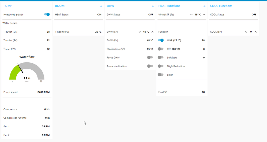267x142 pixels.
Task: Click the T outlet (PV) label
Action: point(10,40)
